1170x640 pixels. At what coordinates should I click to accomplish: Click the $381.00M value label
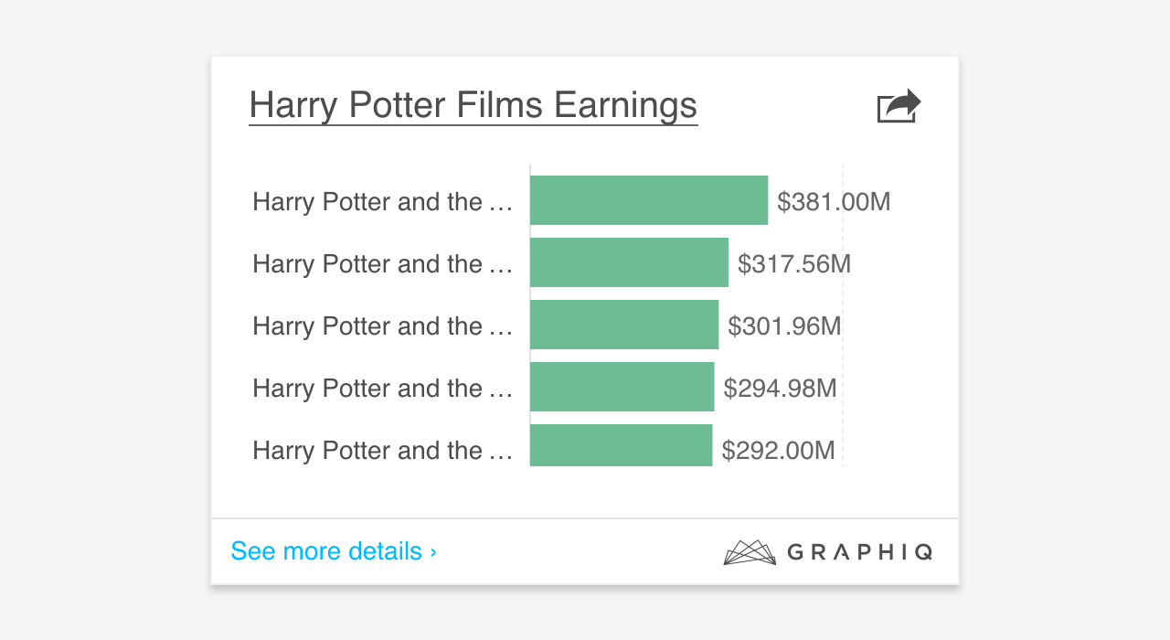pos(834,202)
